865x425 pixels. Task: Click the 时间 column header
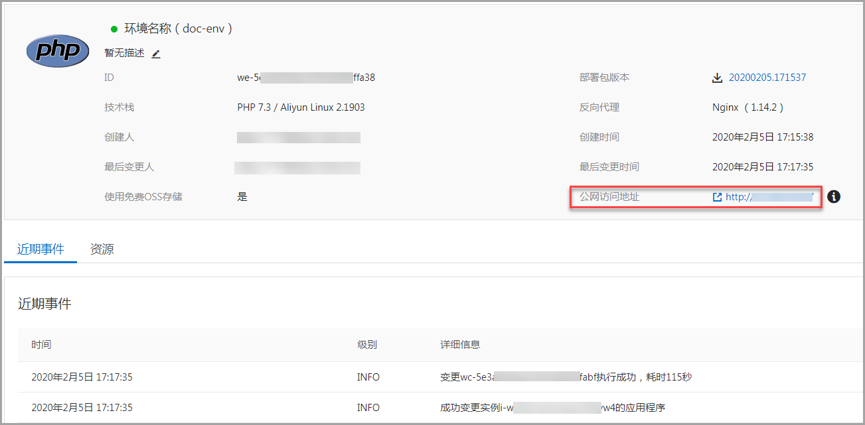(41, 345)
